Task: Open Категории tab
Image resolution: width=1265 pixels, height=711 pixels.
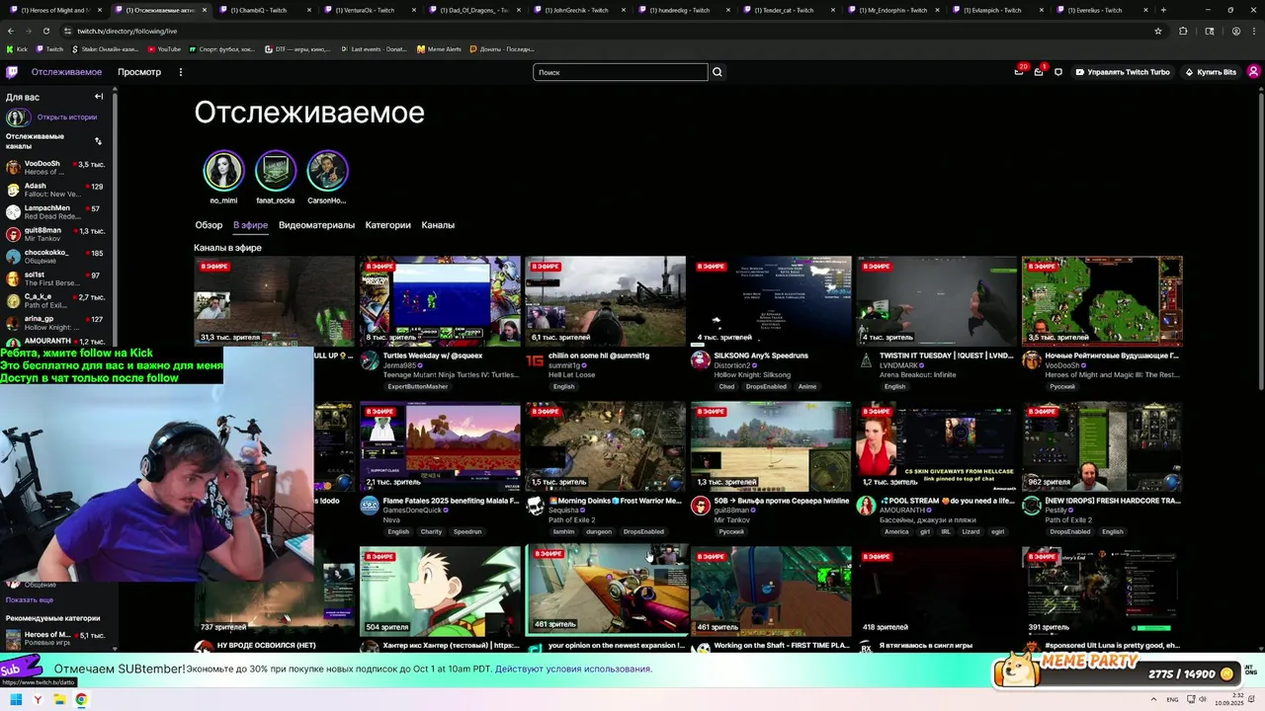Action: click(x=387, y=225)
